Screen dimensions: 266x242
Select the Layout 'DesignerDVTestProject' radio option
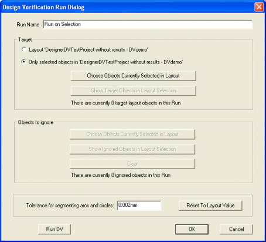click(x=24, y=49)
